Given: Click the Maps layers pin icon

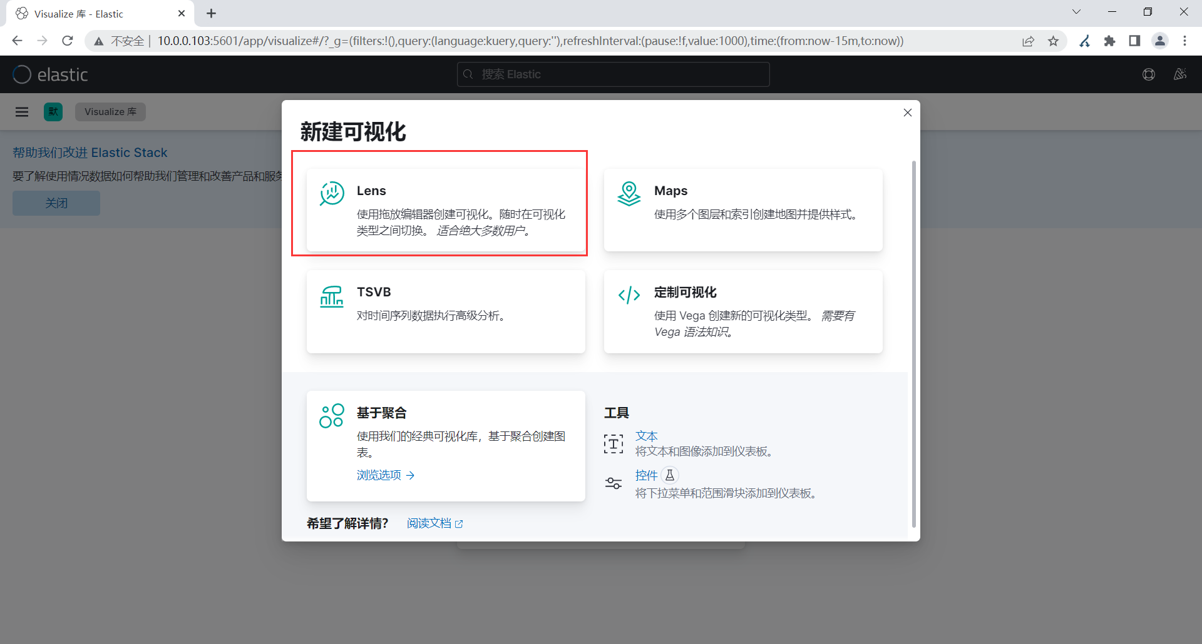Looking at the screenshot, I should (x=629, y=193).
